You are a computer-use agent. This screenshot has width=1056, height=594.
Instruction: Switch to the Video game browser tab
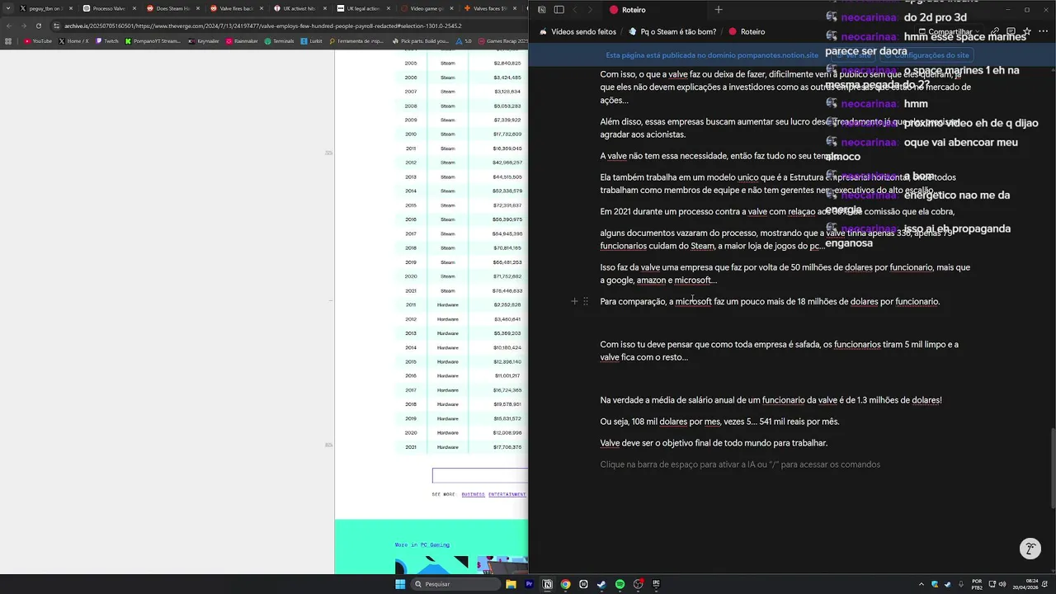[x=427, y=8]
